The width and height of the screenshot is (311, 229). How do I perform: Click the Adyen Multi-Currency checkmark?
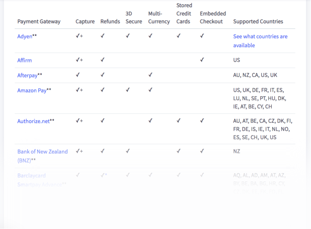150,36
